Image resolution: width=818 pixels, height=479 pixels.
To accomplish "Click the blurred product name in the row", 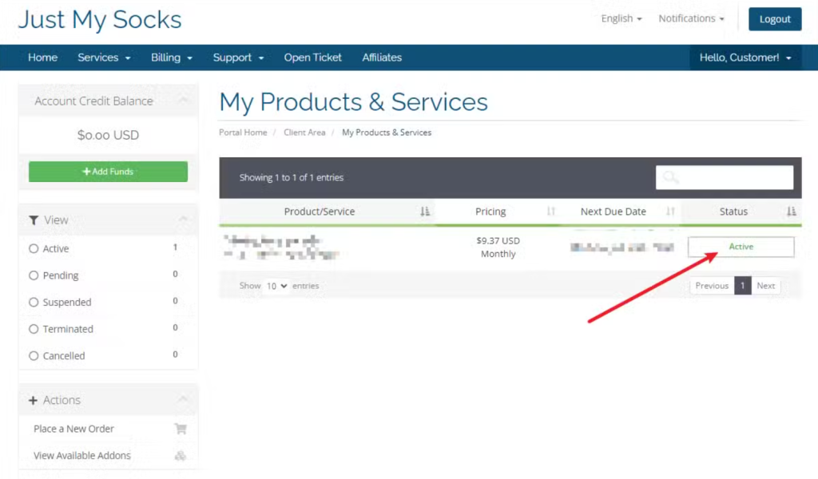I will point(282,247).
